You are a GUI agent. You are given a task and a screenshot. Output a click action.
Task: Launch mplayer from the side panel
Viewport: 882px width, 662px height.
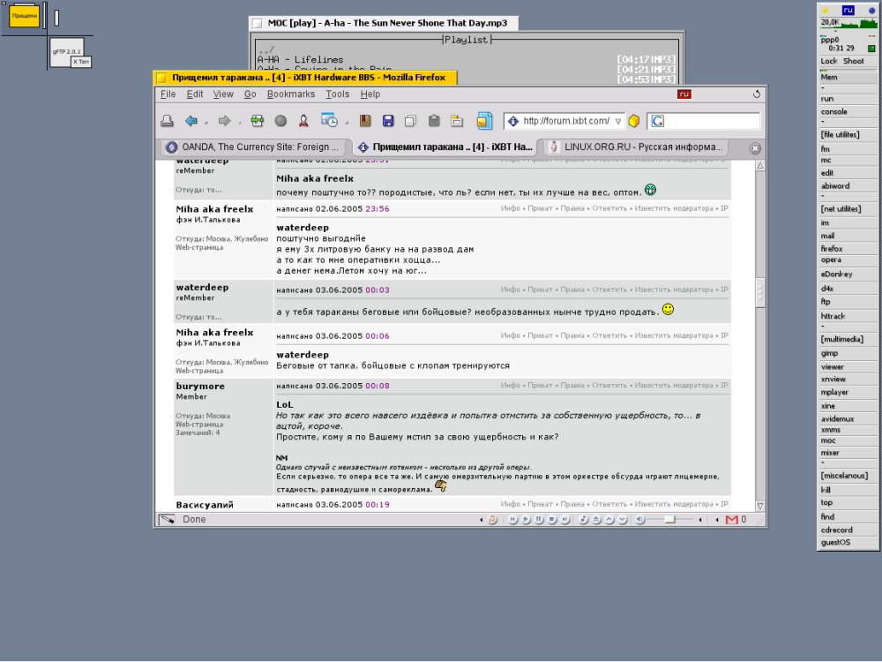click(x=848, y=392)
